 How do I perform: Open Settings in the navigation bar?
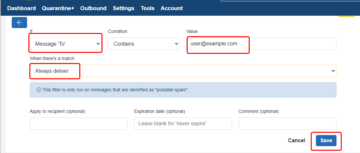pos(123,8)
